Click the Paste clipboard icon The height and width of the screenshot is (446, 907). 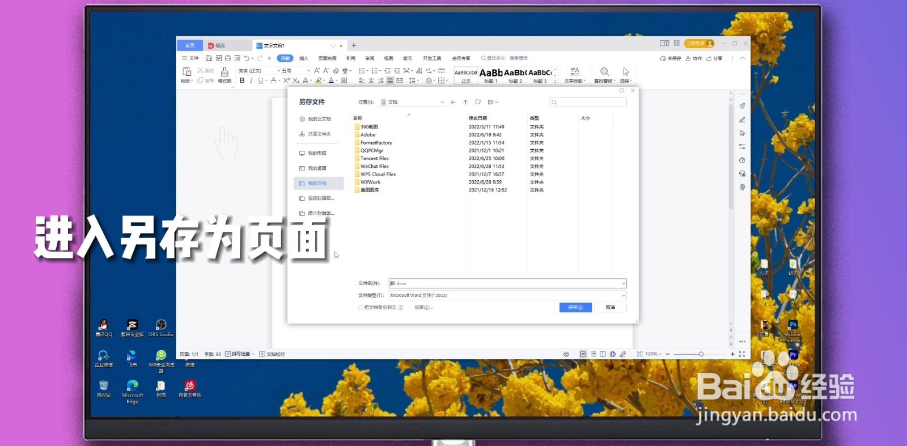pyautogui.click(x=187, y=71)
